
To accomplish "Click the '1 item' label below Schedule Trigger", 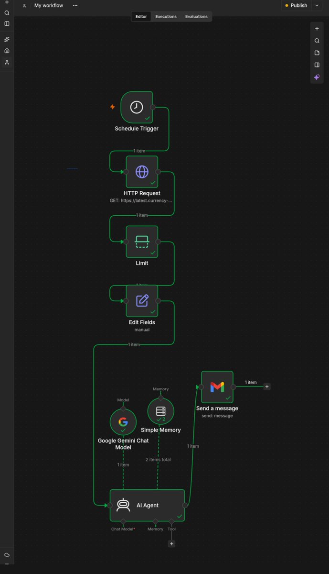I will click(x=139, y=151).
